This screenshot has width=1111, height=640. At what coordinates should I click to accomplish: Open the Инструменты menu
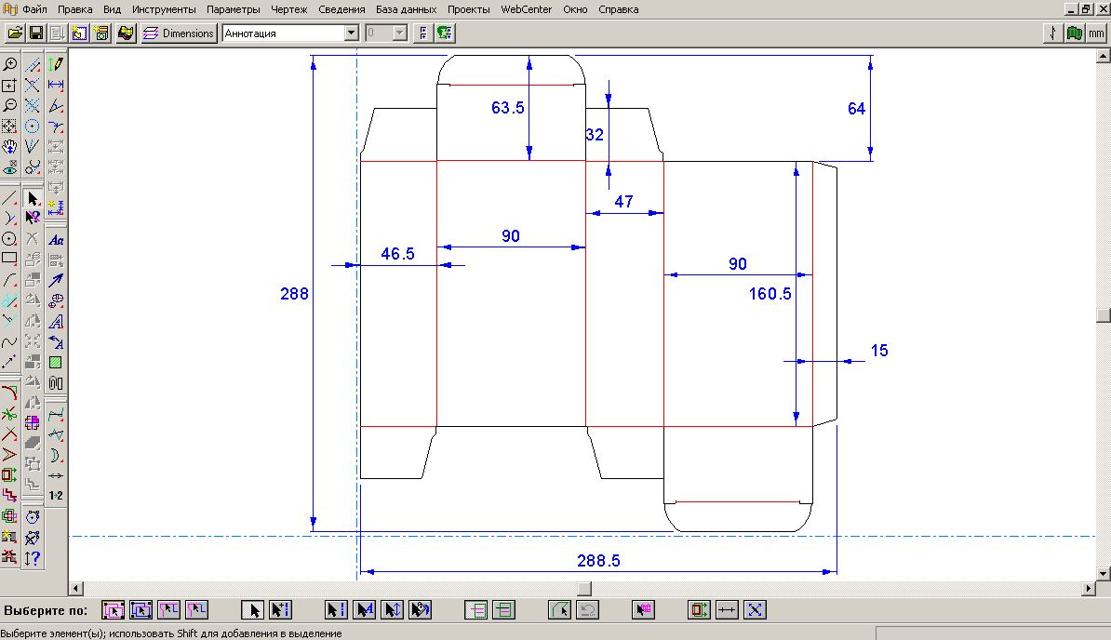[164, 9]
